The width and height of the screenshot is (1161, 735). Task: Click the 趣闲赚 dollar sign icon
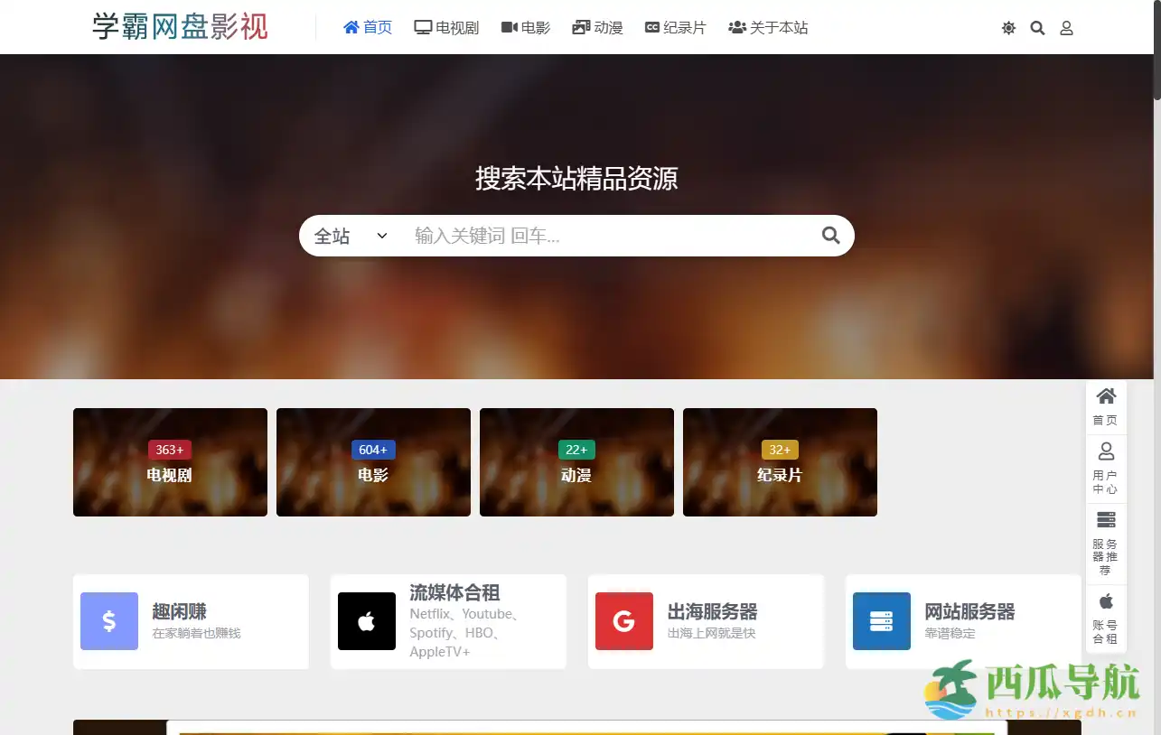109,621
